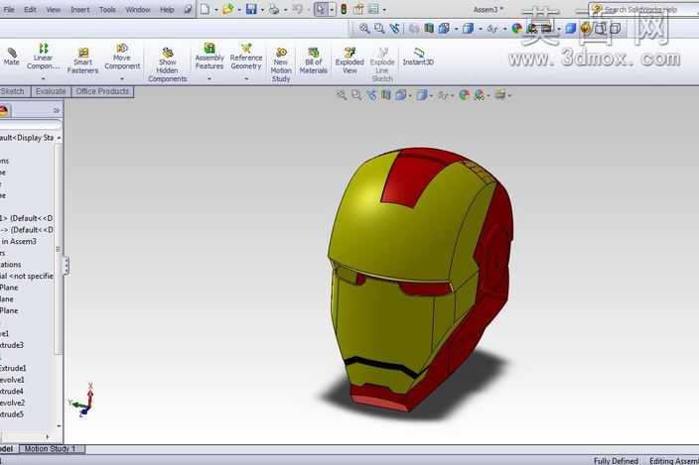699x465 pixels.
Task: Switch to the Motion Study 1 tab
Action: [51, 448]
